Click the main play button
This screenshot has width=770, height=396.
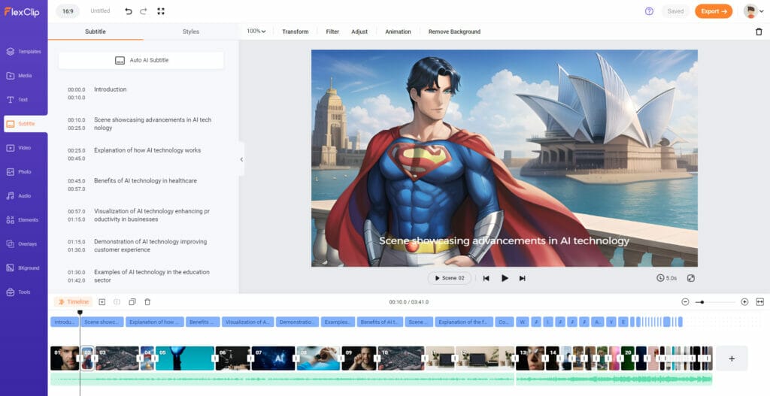pyautogui.click(x=505, y=278)
